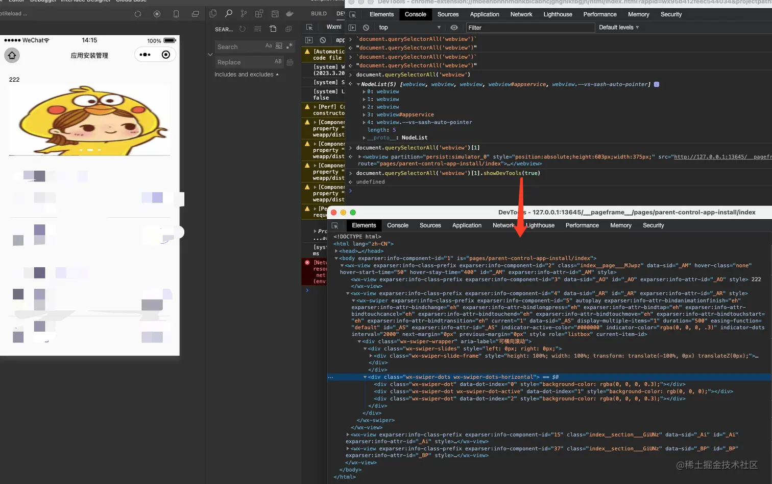Click console sidebar icon in top DevTools window

click(352, 28)
